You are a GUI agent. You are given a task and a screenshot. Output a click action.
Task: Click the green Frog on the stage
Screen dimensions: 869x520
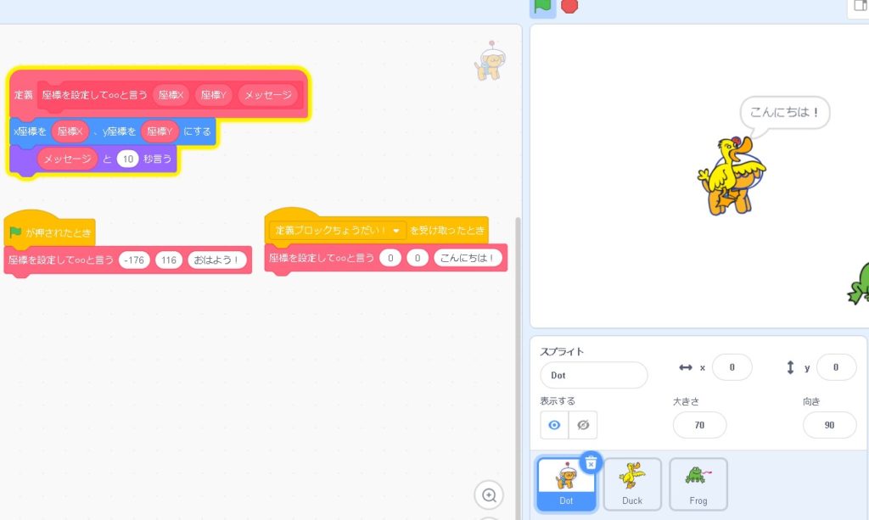tap(859, 284)
